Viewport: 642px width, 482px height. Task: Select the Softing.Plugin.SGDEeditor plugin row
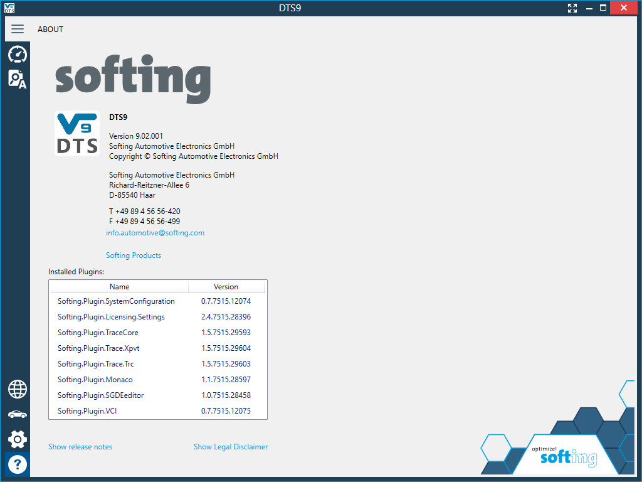(157, 395)
